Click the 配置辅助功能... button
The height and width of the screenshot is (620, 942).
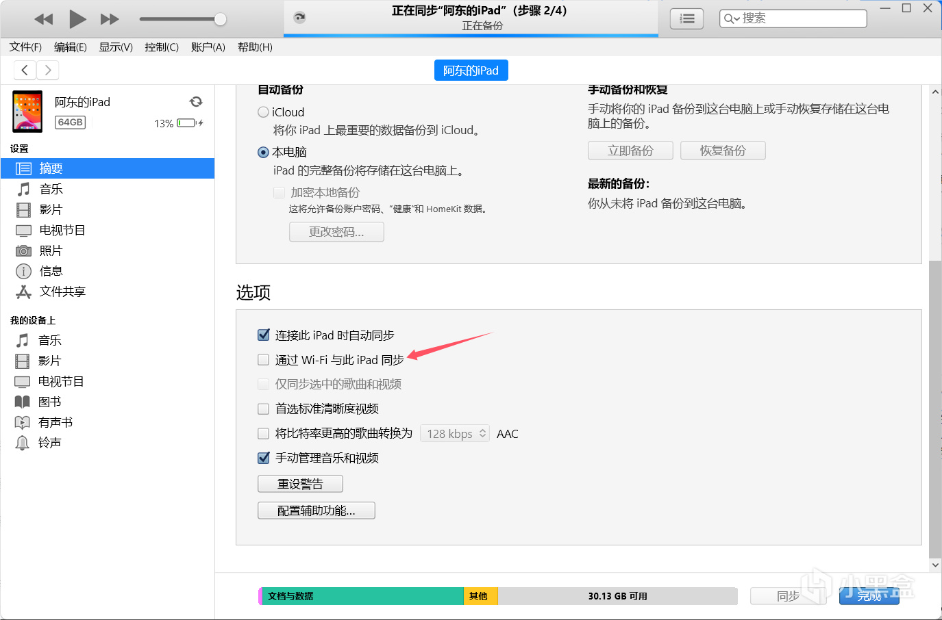coord(317,511)
